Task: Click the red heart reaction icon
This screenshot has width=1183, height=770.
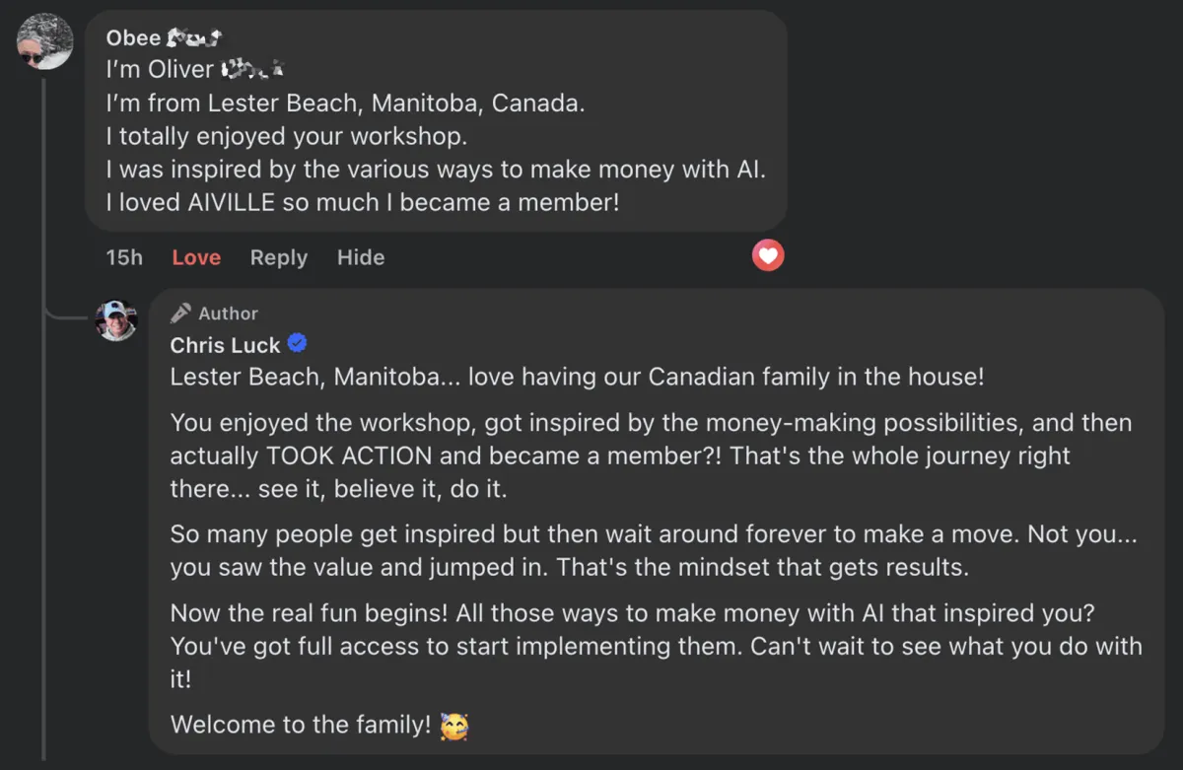Action: (768, 256)
